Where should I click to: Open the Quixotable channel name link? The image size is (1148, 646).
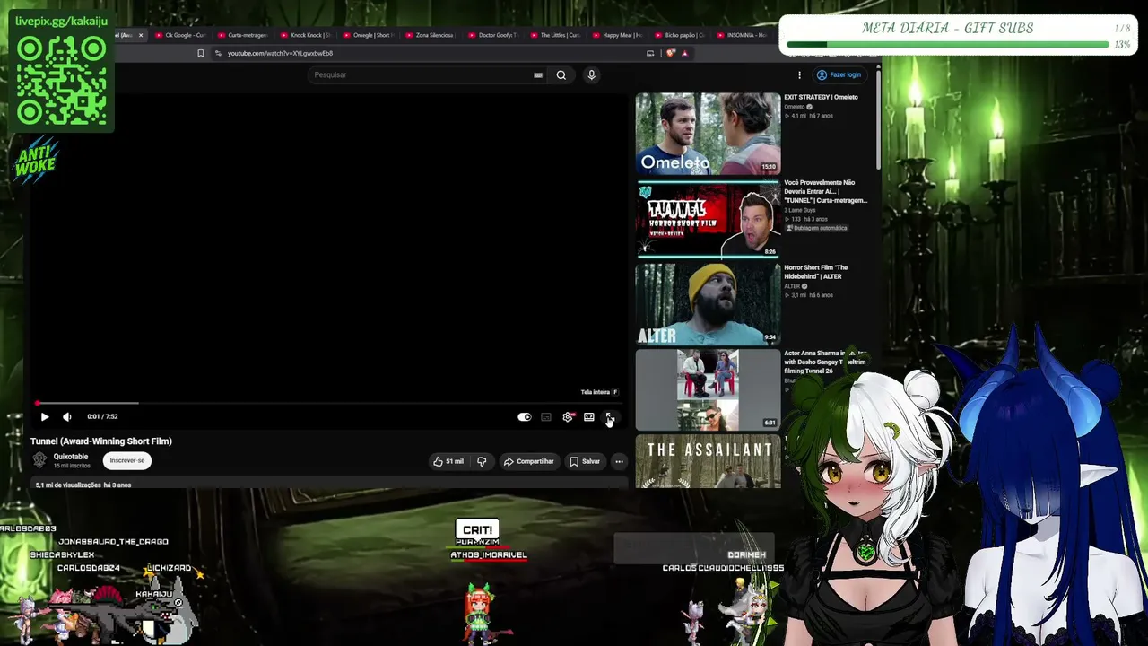(71, 457)
